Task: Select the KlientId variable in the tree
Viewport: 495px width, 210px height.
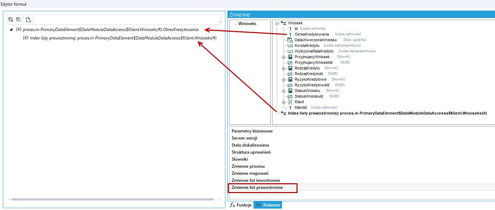Action: click(x=301, y=107)
